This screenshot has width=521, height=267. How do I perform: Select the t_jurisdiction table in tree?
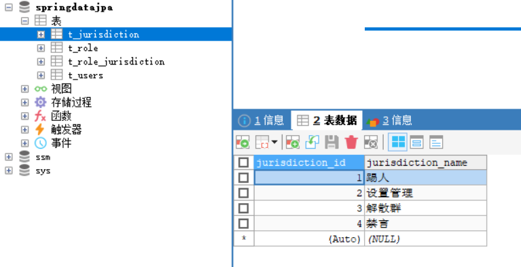click(104, 34)
